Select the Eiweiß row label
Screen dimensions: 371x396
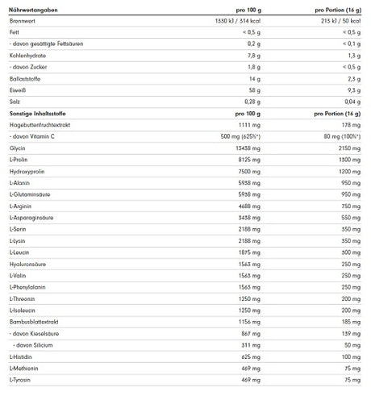(18, 90)
